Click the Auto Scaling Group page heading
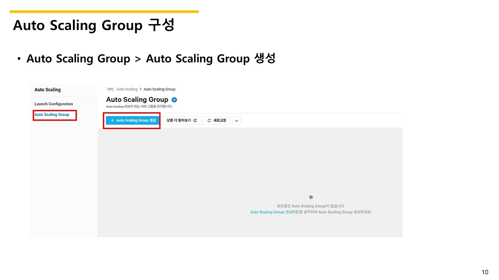499x280 pixels. click(137, 100)
